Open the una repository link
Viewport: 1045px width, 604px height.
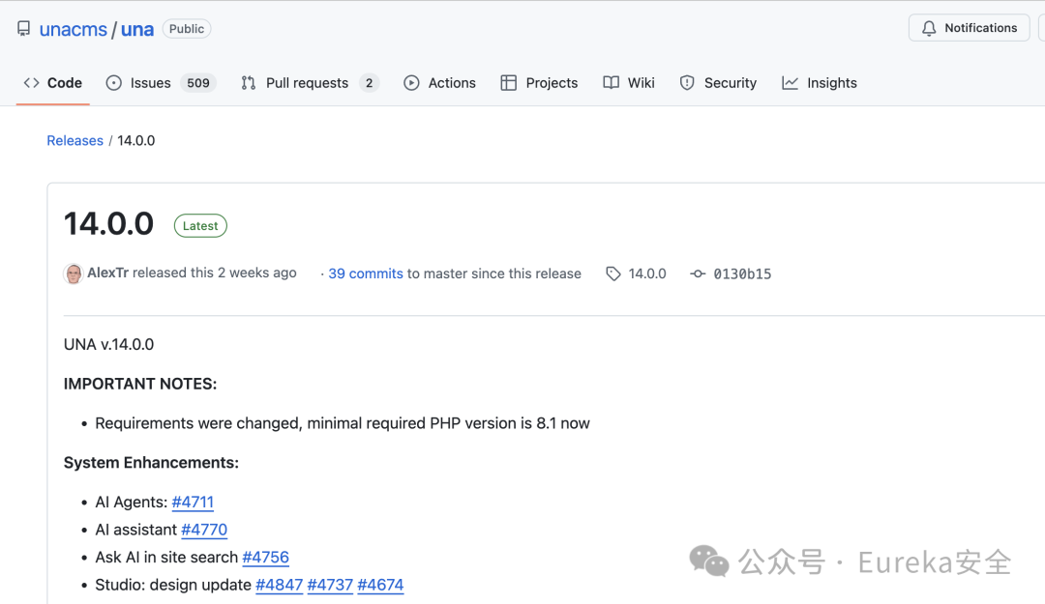(x=137, y=29)
